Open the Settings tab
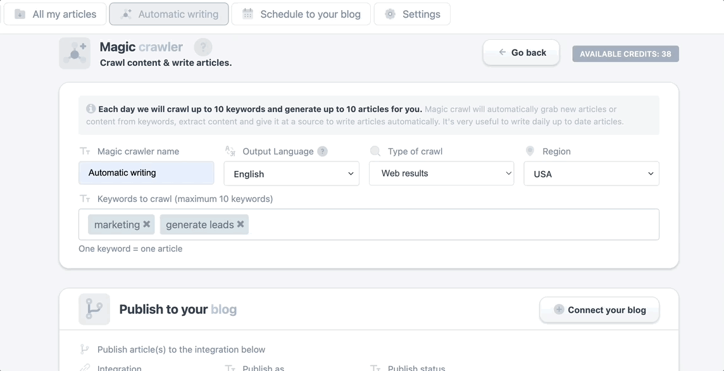The width and height of the screenshot is (724, 371). pos(412,14)
